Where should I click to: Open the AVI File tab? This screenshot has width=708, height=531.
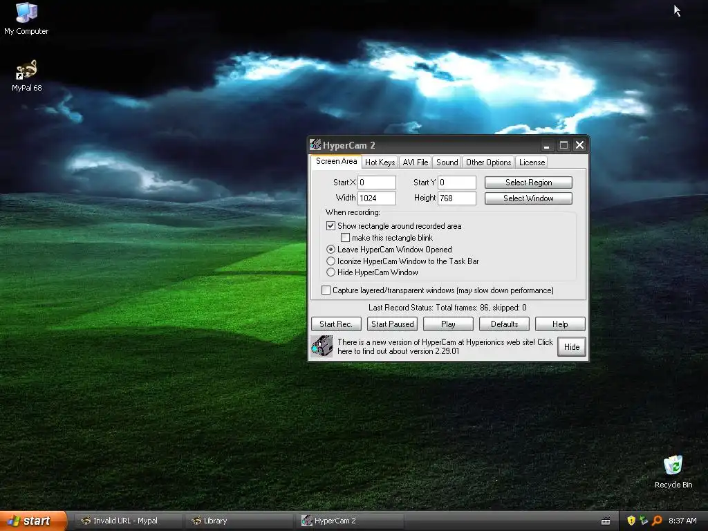click(x=416, y=162)
